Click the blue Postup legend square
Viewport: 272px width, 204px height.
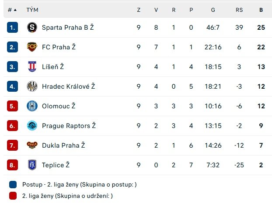[13, 184]
